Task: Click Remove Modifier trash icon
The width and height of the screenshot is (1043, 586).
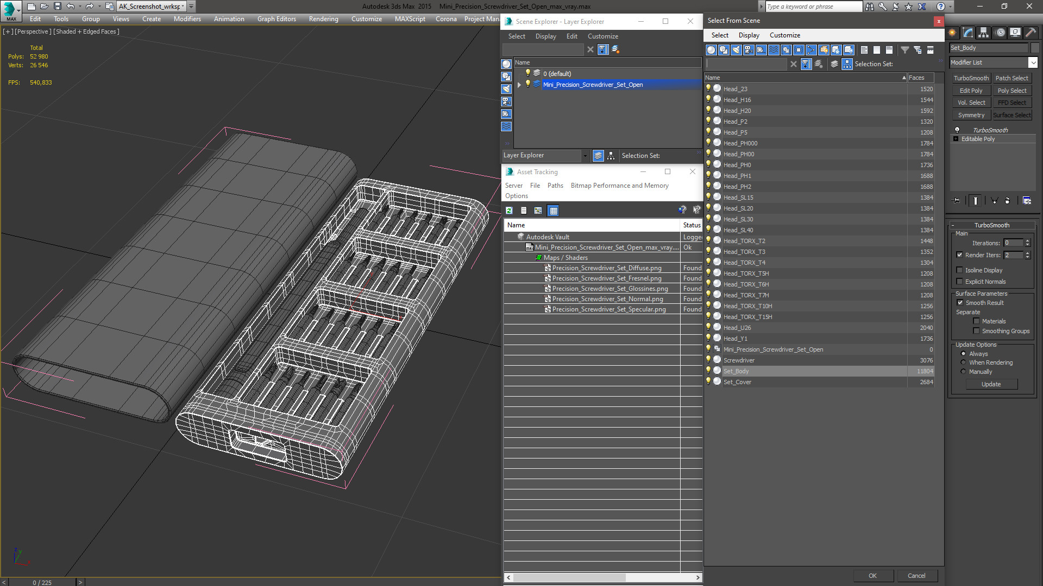Action: click(x=1008, y=201)
